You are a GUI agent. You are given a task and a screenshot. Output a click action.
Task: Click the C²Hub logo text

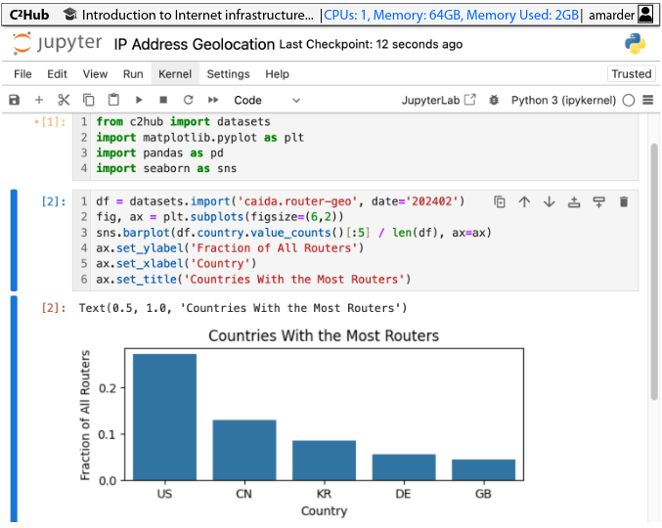click(29, 15)
